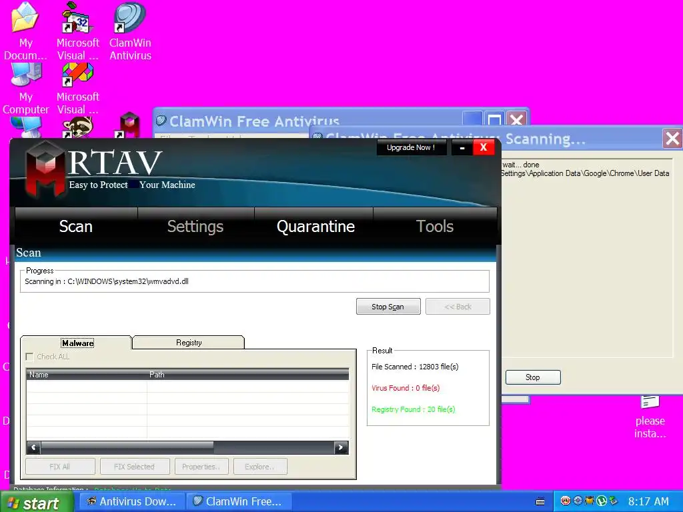Viewport: 683px width, 512px height.
Task: Click the red circular tray icon
Action: (x=566, y=501)
